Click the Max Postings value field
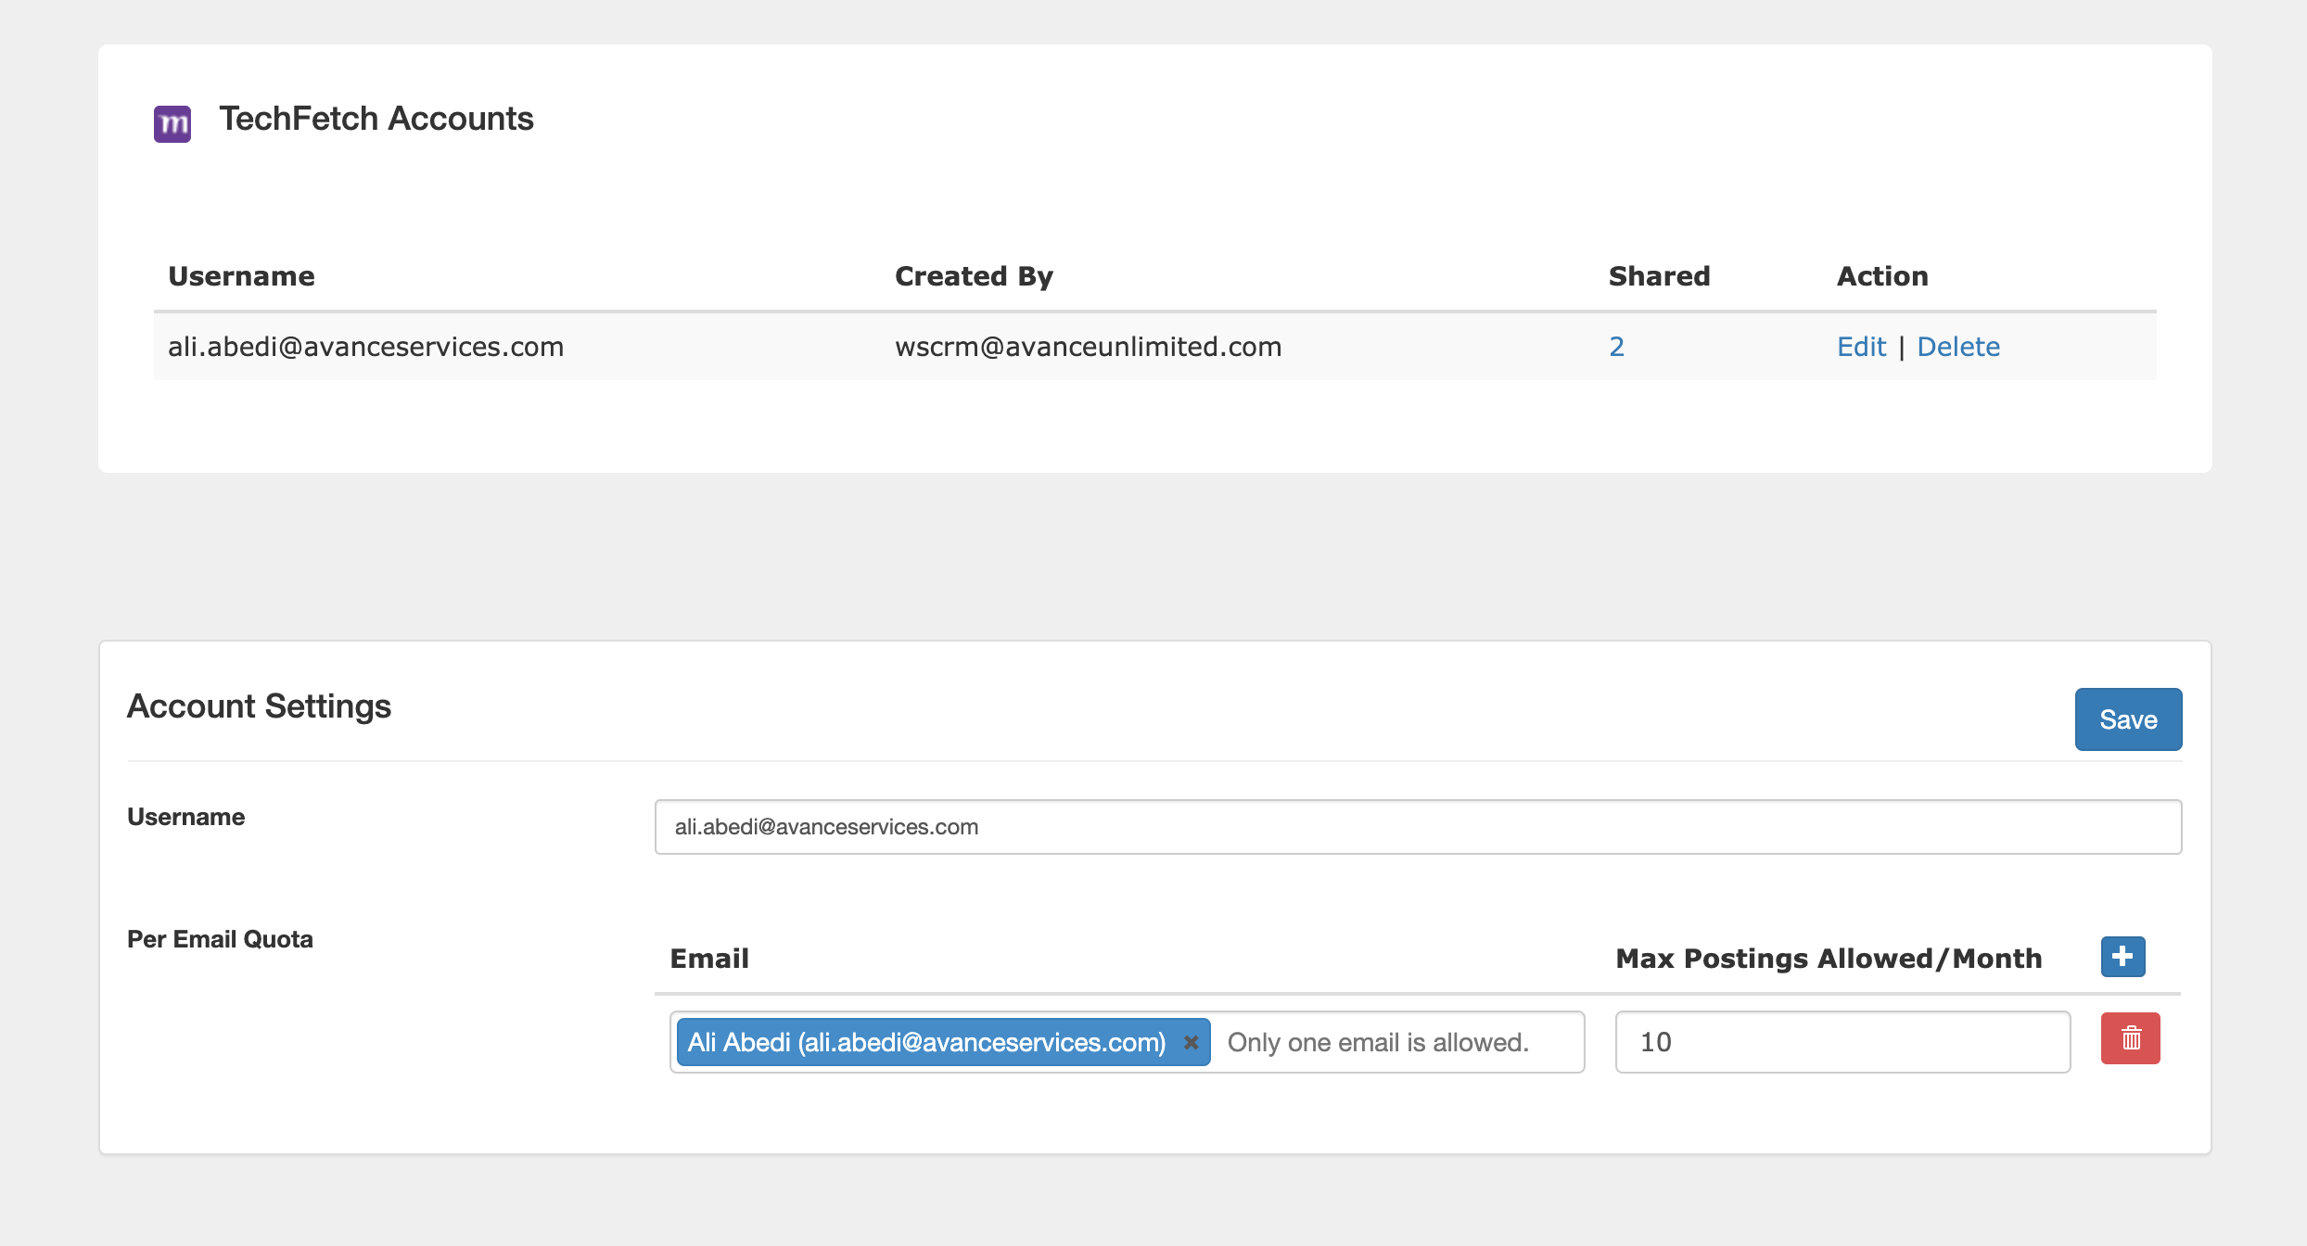This screenshot has width=2307, height=1246. 1842,1042
